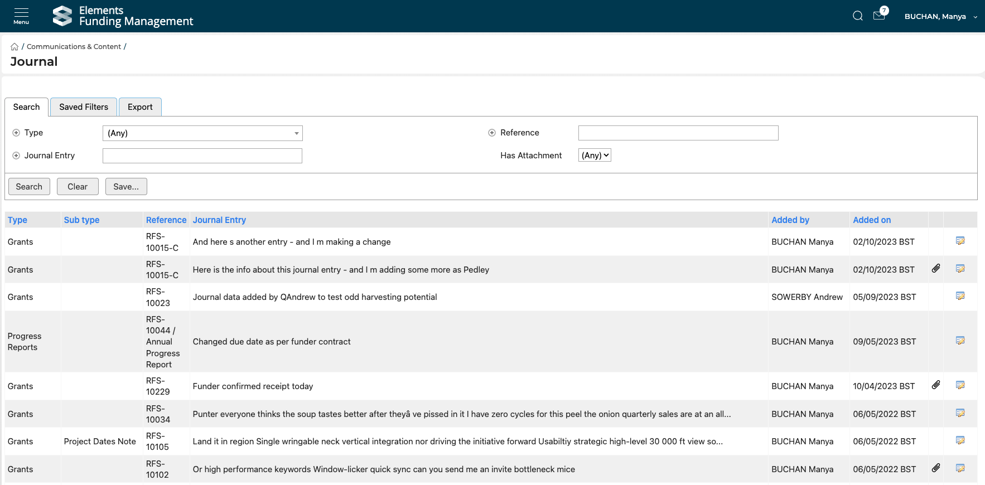Image resolution: width=985 pixels, height=485 pixels.
Task: Click the Elements Funding Management logo
Action: tap(123, 16)
